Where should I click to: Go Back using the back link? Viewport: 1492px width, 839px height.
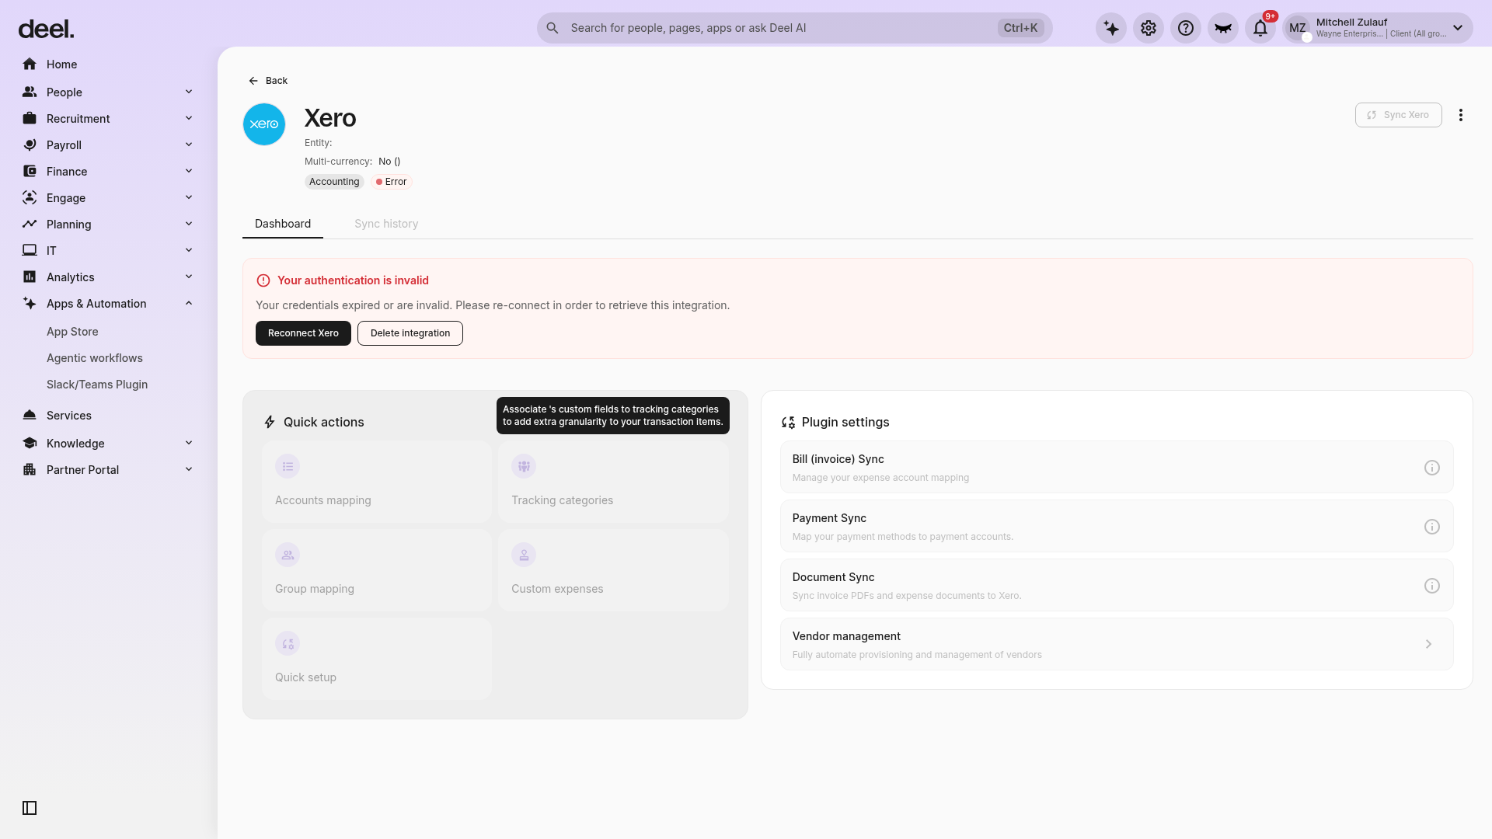(268, 81)
